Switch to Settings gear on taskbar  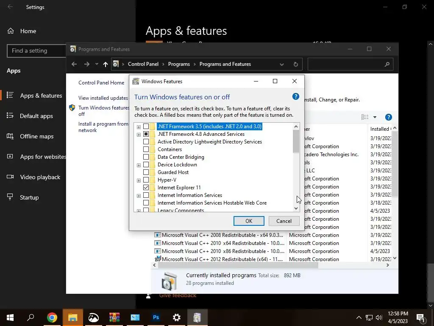tap(177, 318)
